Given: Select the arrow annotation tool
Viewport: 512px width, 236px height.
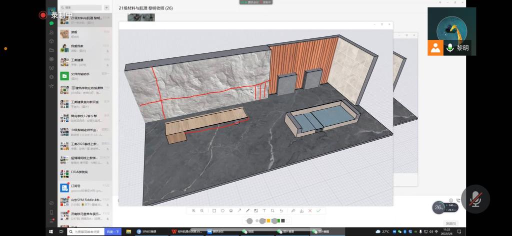Looking at the screenshot, I should point(239,211).
